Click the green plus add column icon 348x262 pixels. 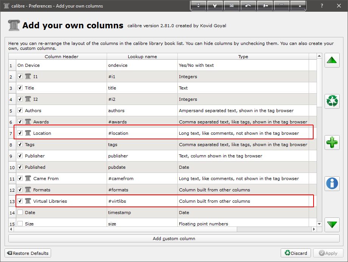pyautogui.click(x=332, y=142)
